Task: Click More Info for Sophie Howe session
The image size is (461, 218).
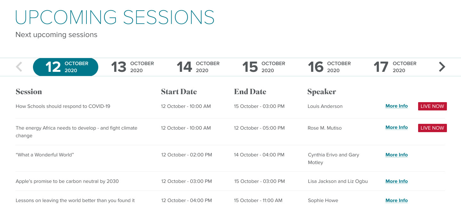Action: click(397, 200)
